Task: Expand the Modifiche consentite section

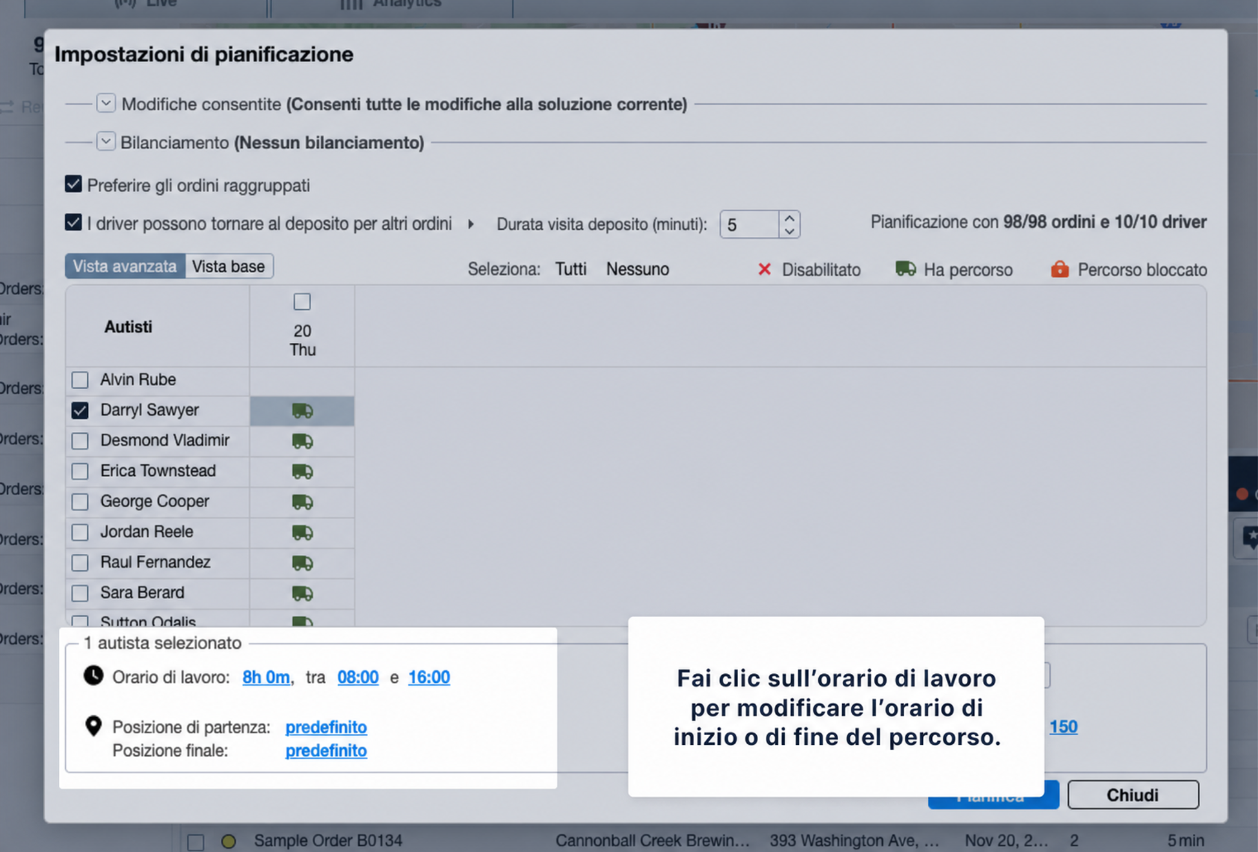Action: 106,103
